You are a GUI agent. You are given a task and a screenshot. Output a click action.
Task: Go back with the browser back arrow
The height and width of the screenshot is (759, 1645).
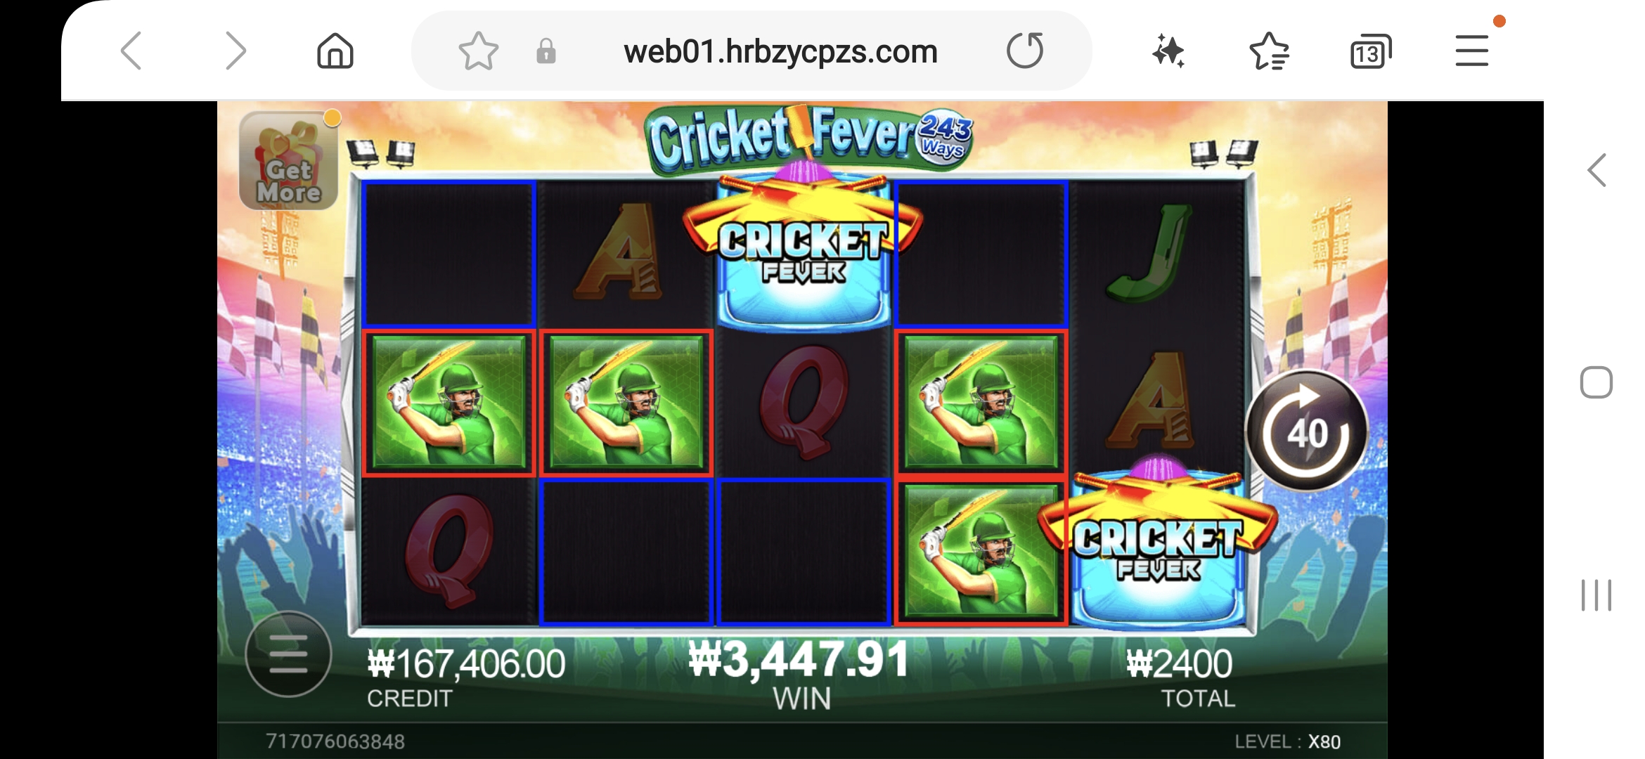point(131,51)
